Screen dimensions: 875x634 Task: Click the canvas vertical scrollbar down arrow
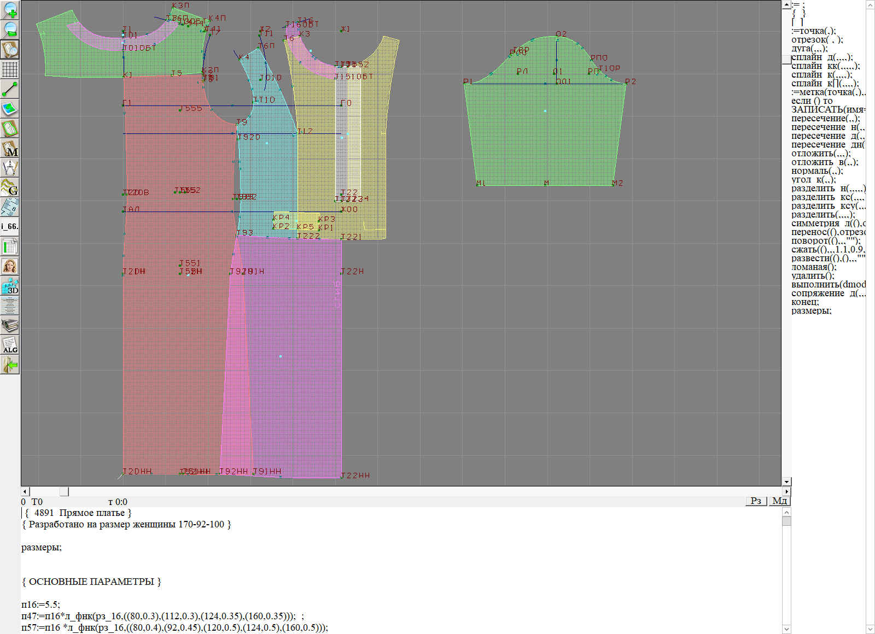pyautogui.click(x=786, y=482)
